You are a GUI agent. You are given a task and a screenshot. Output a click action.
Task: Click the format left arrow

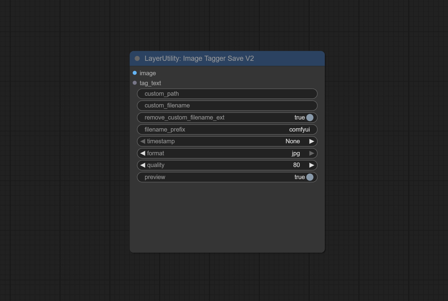[x=142, y=154]
